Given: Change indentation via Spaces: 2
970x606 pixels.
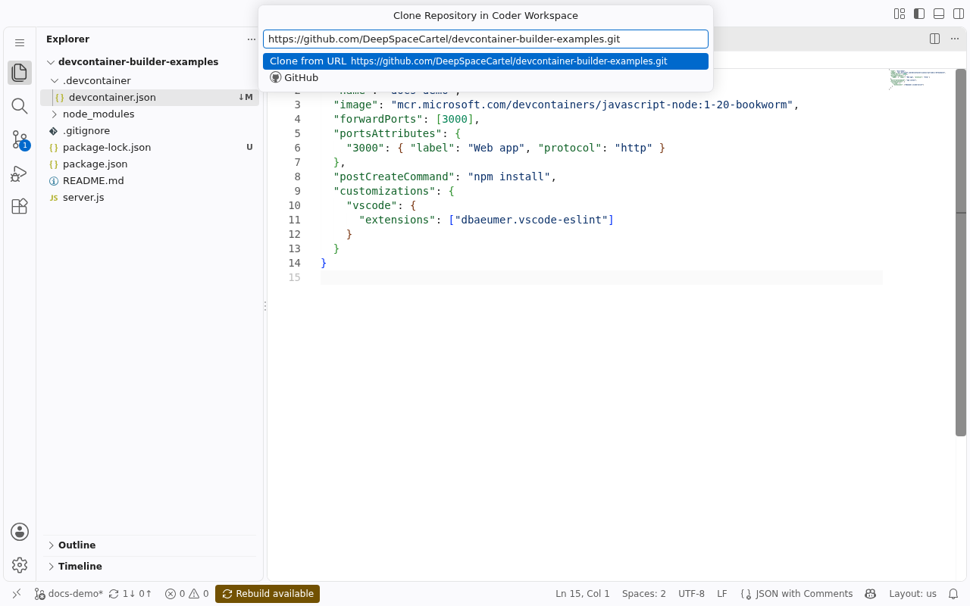Looking at the screenshot, I should point(644,594).
